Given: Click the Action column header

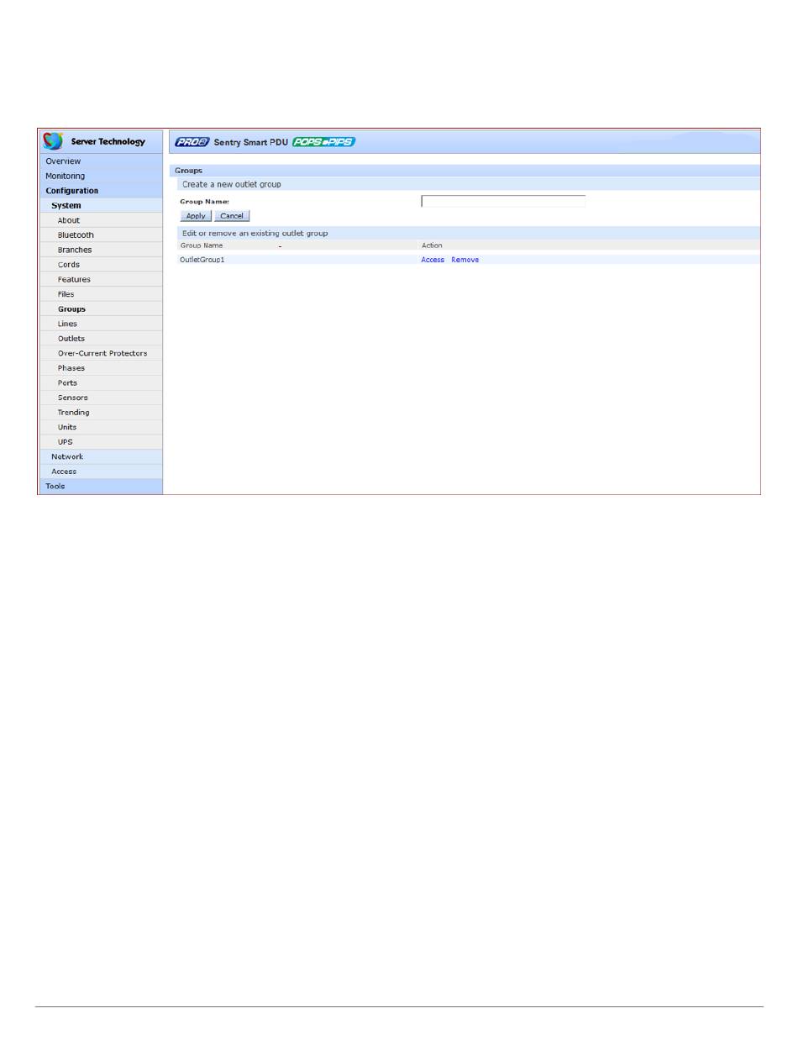Looking at the screenshot, I should pos(432,245).
